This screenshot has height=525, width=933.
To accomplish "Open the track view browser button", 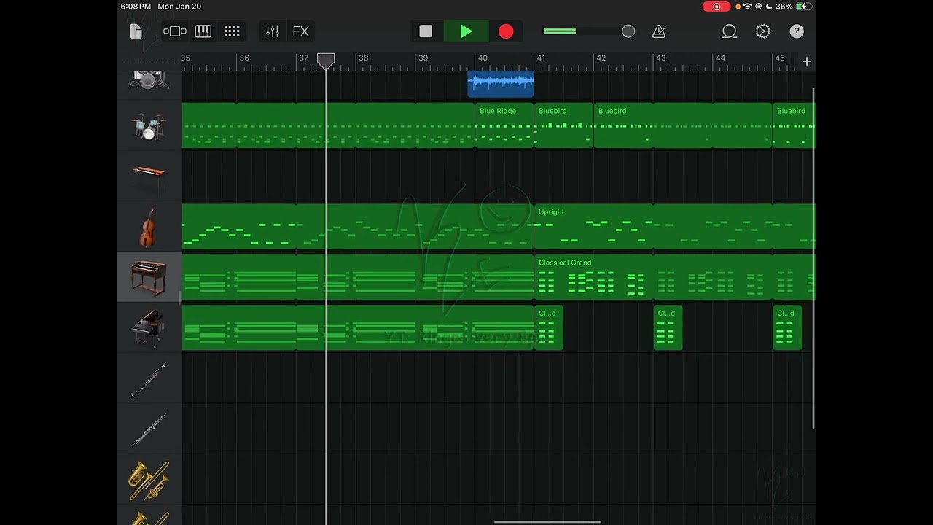I will pos(175,31).
